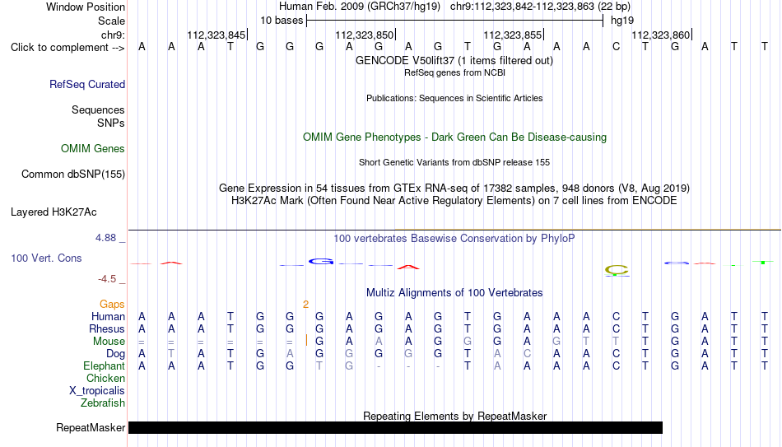Viewport: 782px width, 447px height.
Task: Click the Gaps row label
Action: (112, 305)
